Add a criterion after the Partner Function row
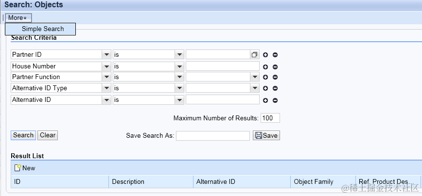422x196 pixels. pos(265,77)
